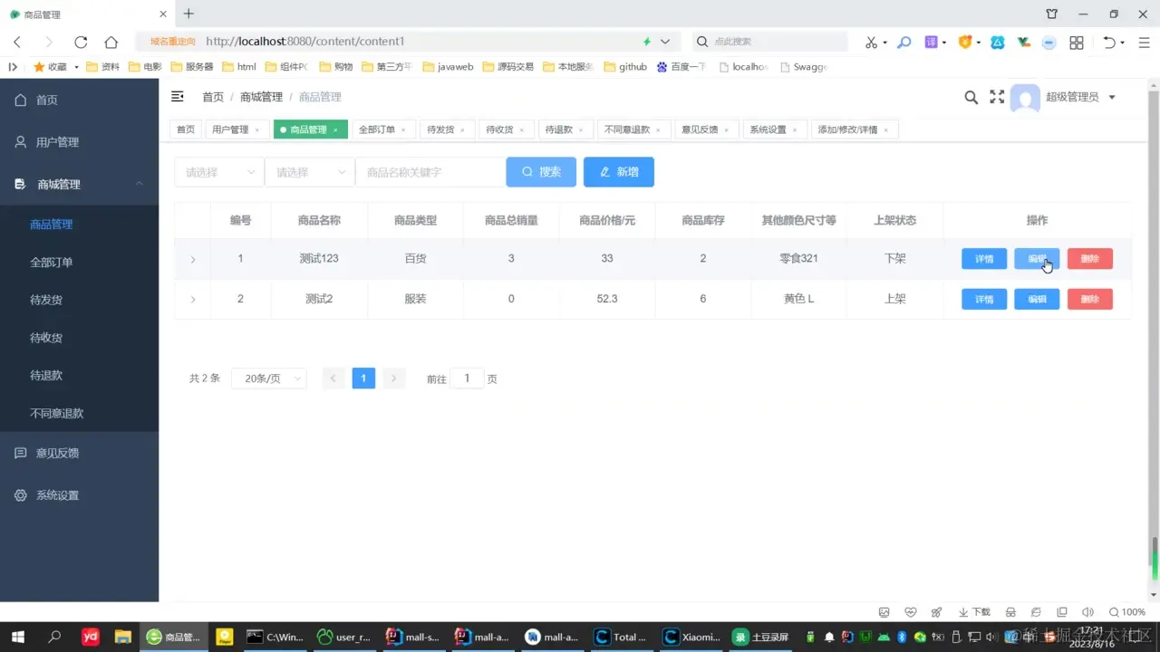Viewport: 1160px width, 652px height.
Task: Click the 100% zoom level control
Action: 1127,612
